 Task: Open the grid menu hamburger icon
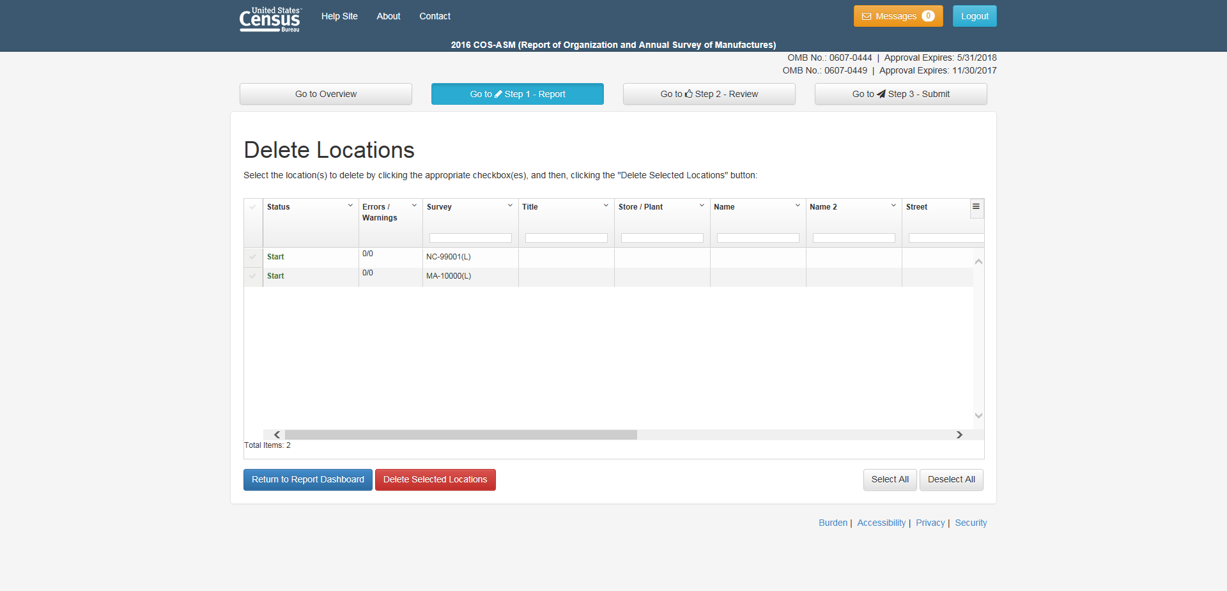click(x=976, y=207)
